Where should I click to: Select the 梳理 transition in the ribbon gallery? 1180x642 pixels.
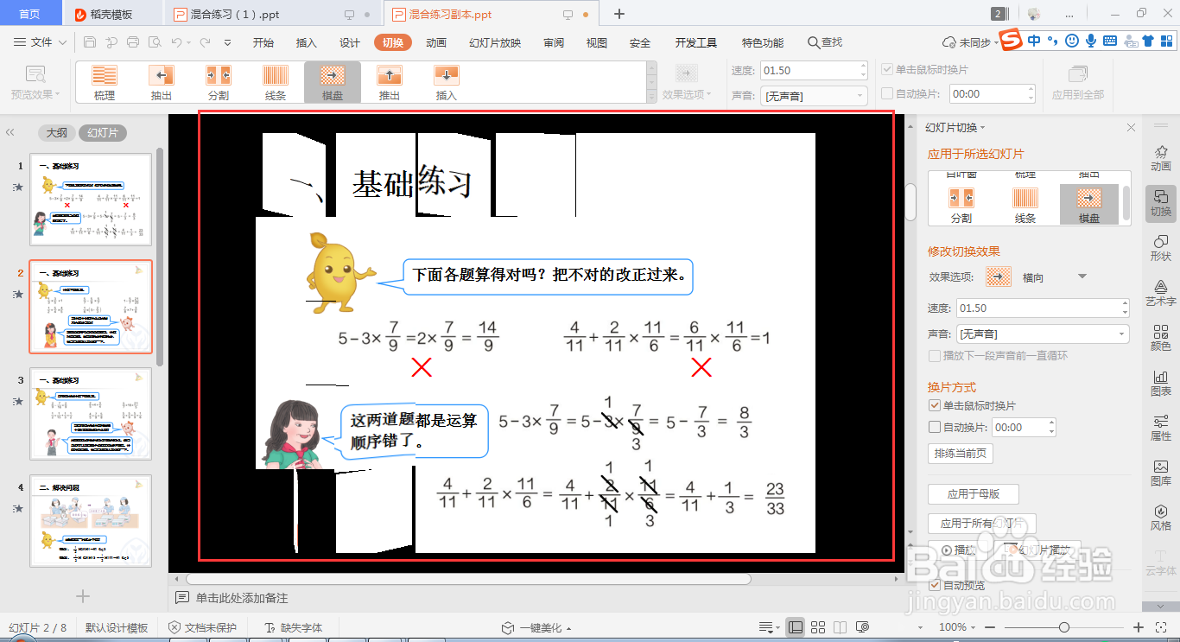coord(105,83)
